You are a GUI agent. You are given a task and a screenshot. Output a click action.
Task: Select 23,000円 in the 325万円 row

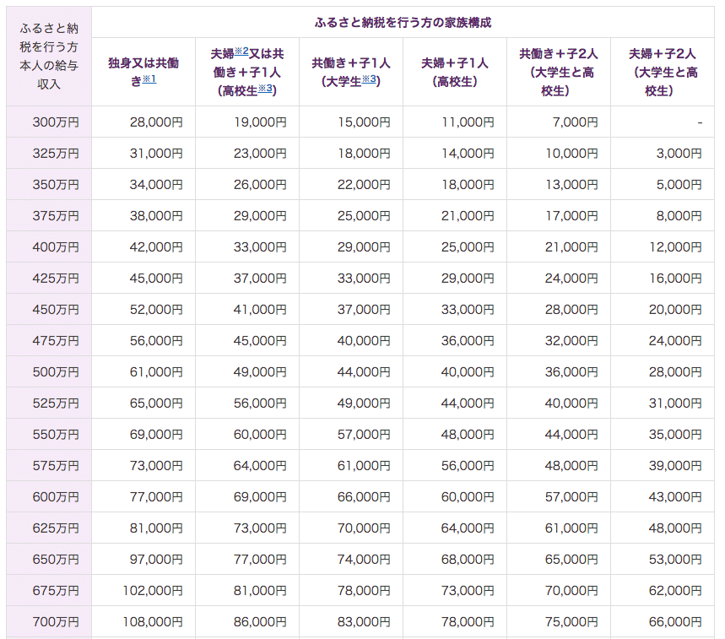tap(260, 154)
